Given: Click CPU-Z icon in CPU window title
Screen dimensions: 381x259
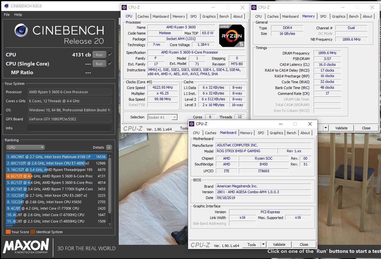Looking at the screenshot, I should (x=124, y=7).
